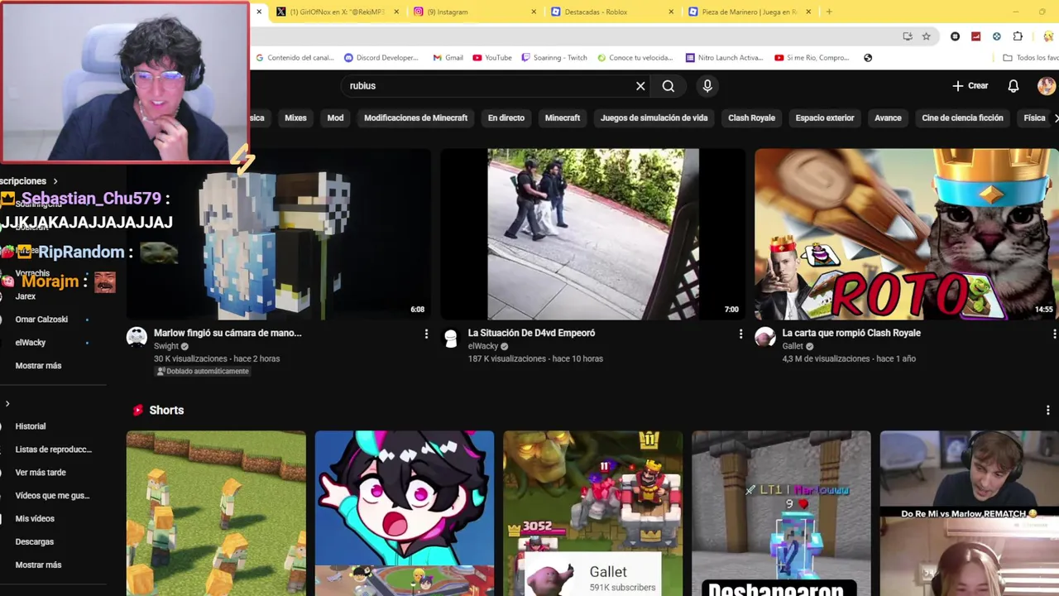The image size is (1059, 596).
Task: Select the Física filter chip
Action: 1034,118
